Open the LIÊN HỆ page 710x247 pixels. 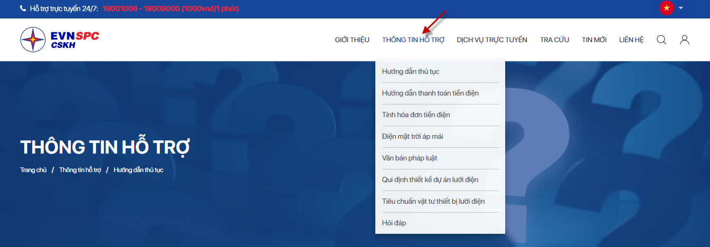(631, 40)
